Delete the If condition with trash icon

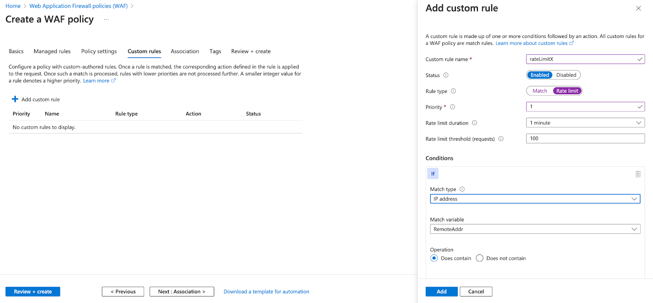638,174
